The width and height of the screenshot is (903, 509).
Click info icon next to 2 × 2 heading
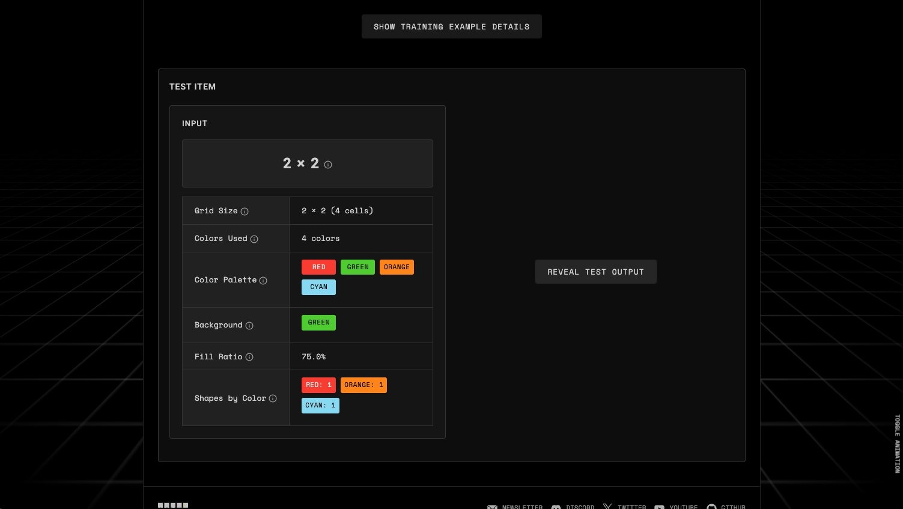[328, 165]
